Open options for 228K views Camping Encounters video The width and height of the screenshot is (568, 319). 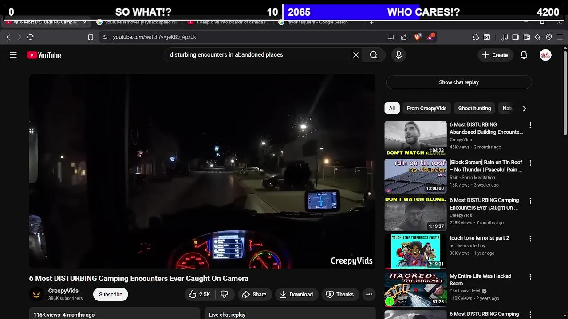coord(530,201)
